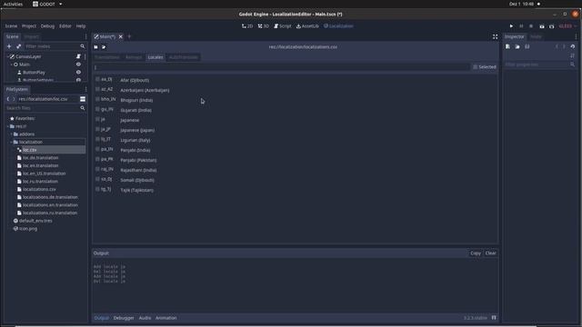Select icon.png file

28,229
